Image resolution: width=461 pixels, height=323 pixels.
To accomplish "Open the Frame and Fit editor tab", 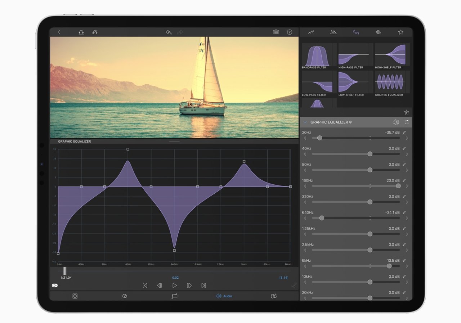I will [x=75, y=296].
